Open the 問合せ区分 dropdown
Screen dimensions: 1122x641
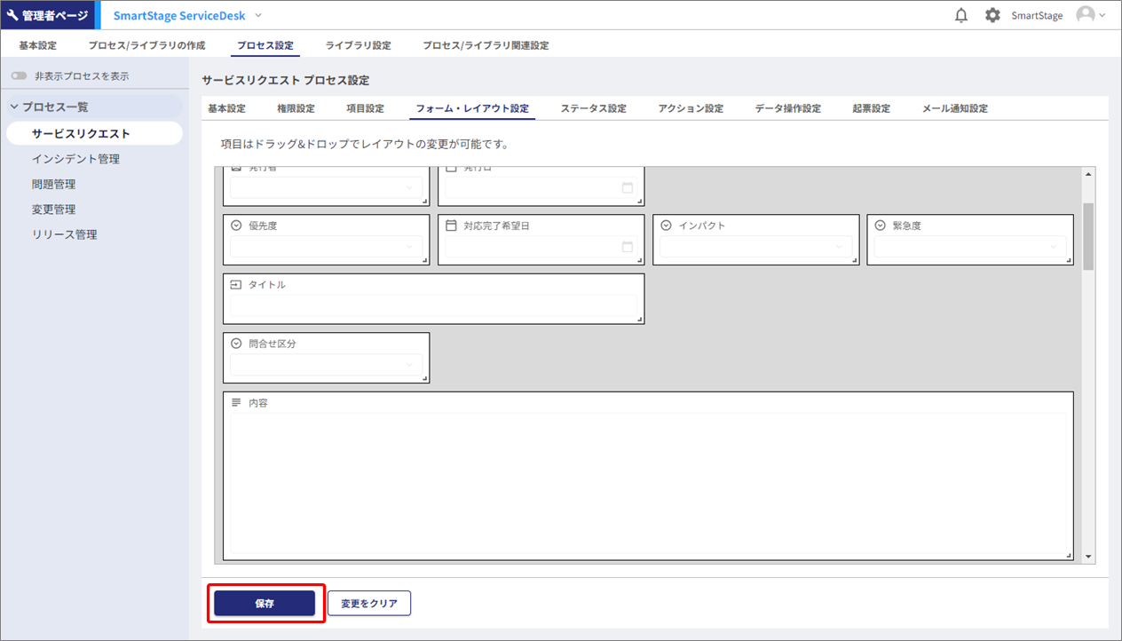(x=326, y=365)
